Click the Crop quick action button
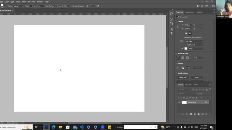The height and width of the screenshot is (130, 232). 197,77
